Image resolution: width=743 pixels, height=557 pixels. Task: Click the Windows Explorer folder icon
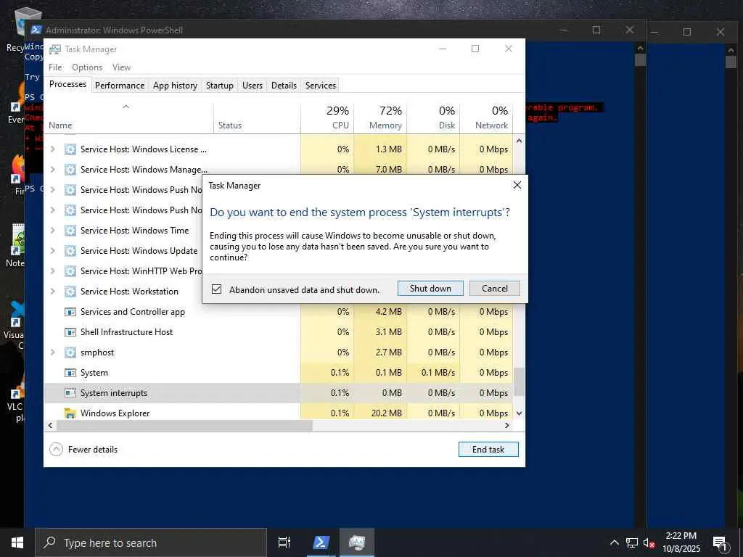(x=70, y=413)
